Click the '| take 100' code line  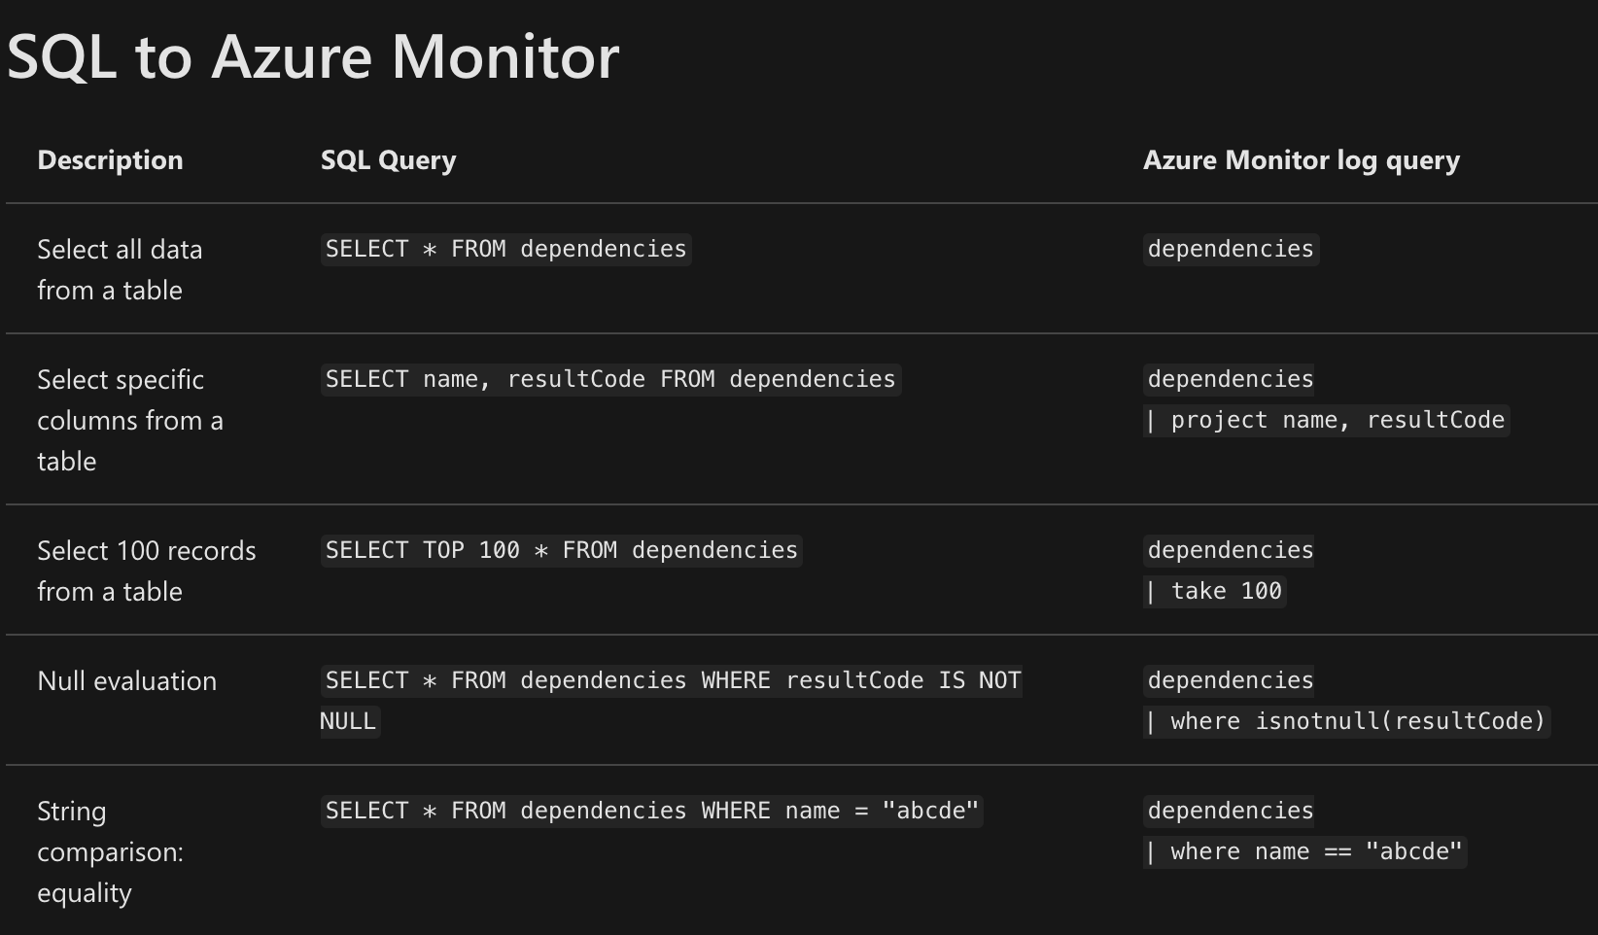[1215, 591]
